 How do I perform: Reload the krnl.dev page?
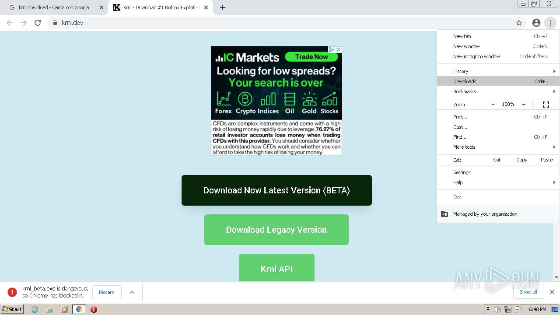38,23
